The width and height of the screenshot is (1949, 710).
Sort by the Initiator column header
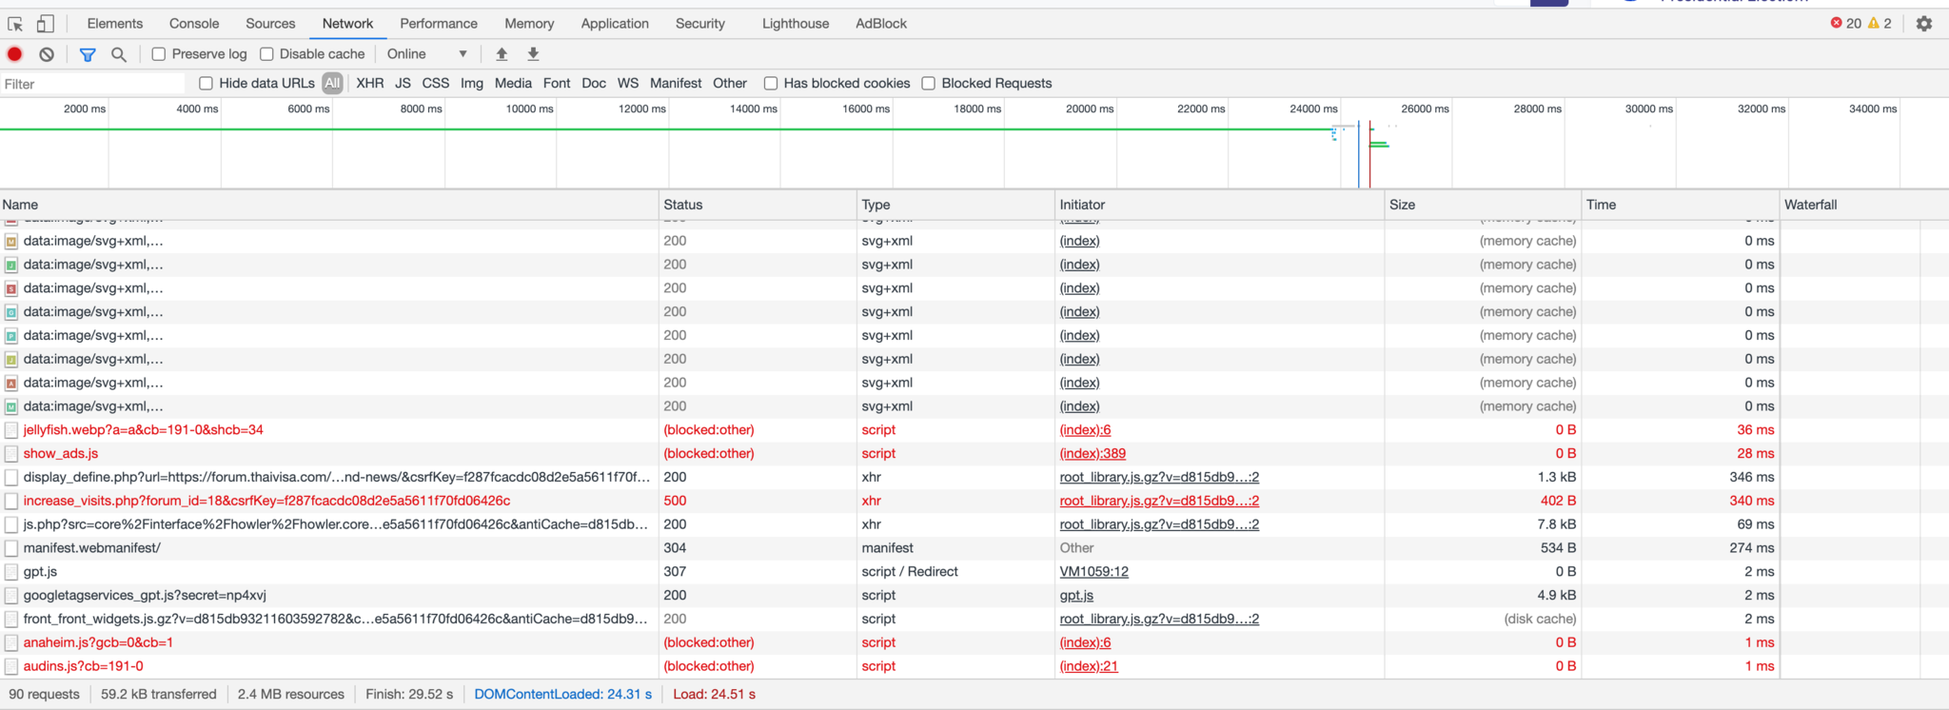point(1220,205)
